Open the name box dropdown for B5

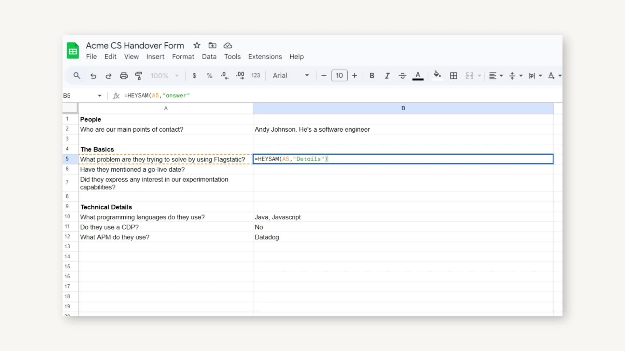[100, 96]
